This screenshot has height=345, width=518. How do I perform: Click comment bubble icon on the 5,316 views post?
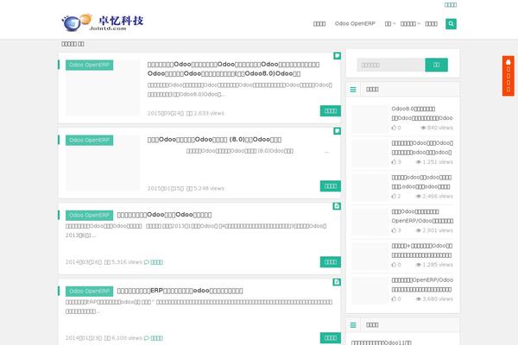(x=147, y=262)
